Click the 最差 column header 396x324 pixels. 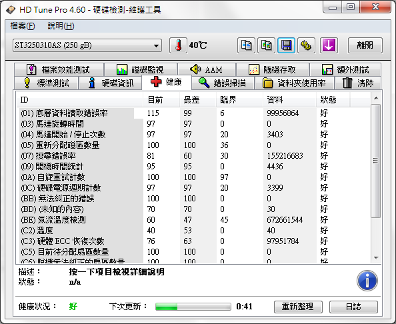tap(198, 100)
